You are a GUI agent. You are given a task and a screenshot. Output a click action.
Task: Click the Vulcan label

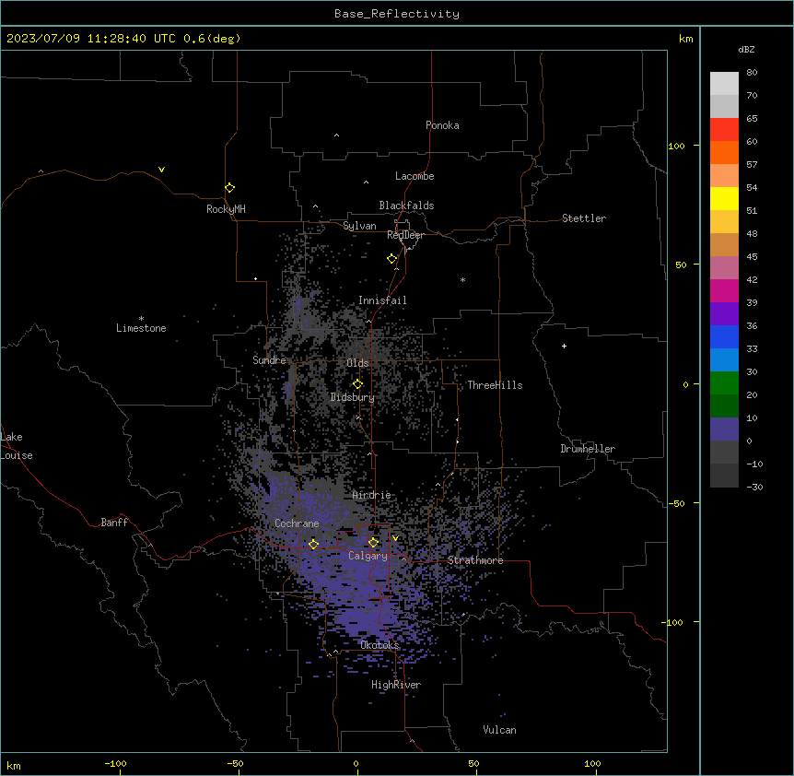click(x=500, y=730)
